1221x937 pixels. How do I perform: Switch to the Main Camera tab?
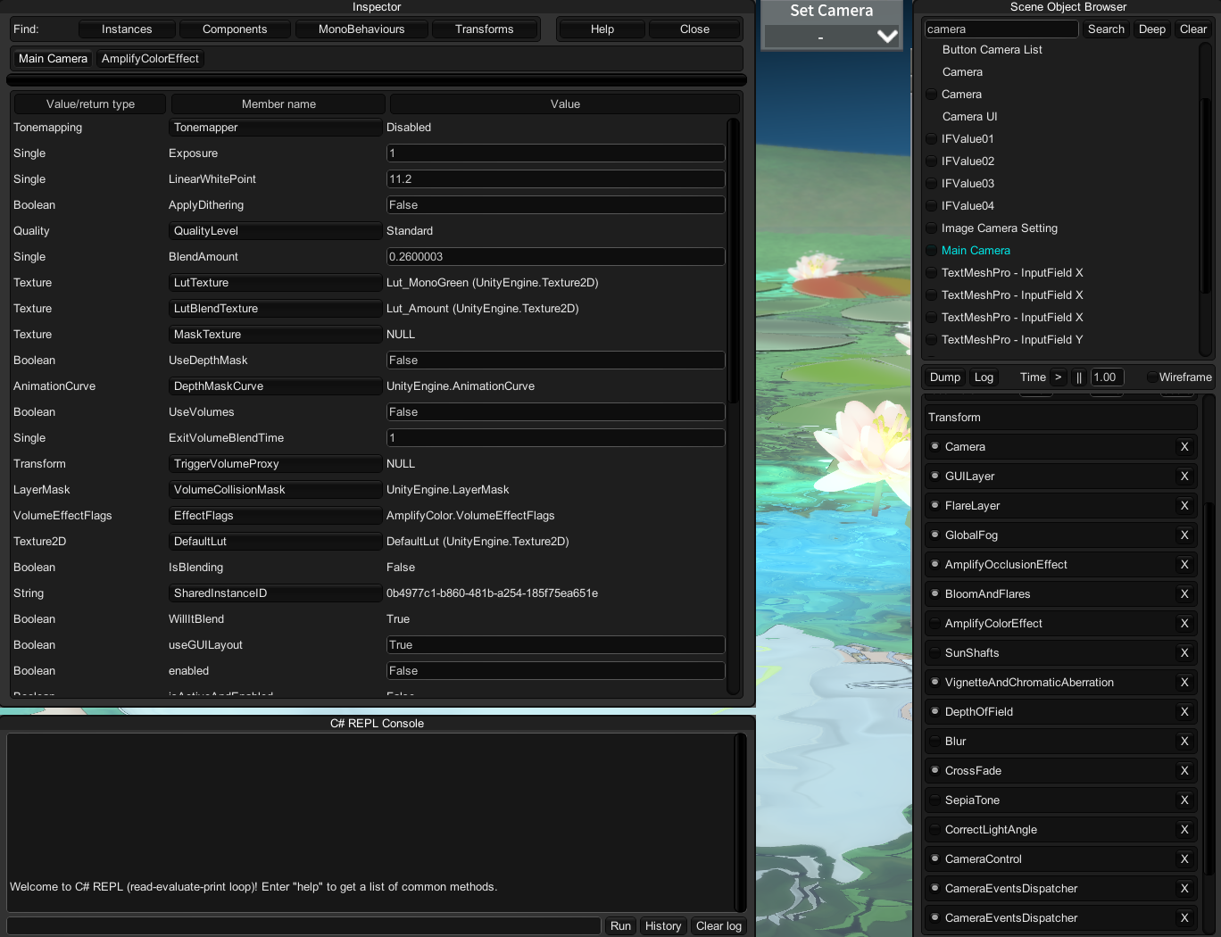point(52,58)
